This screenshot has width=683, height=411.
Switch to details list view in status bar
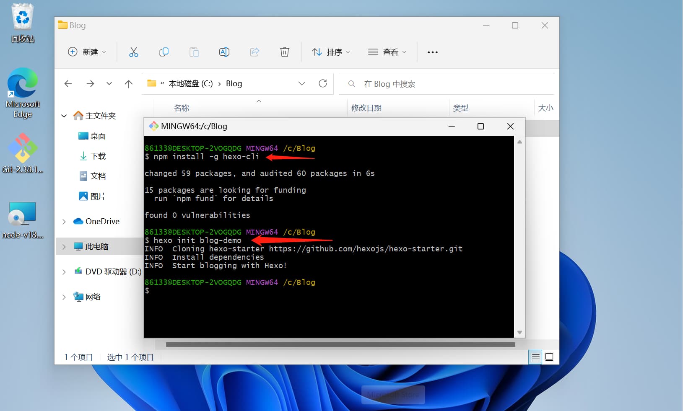click(535, 357)
